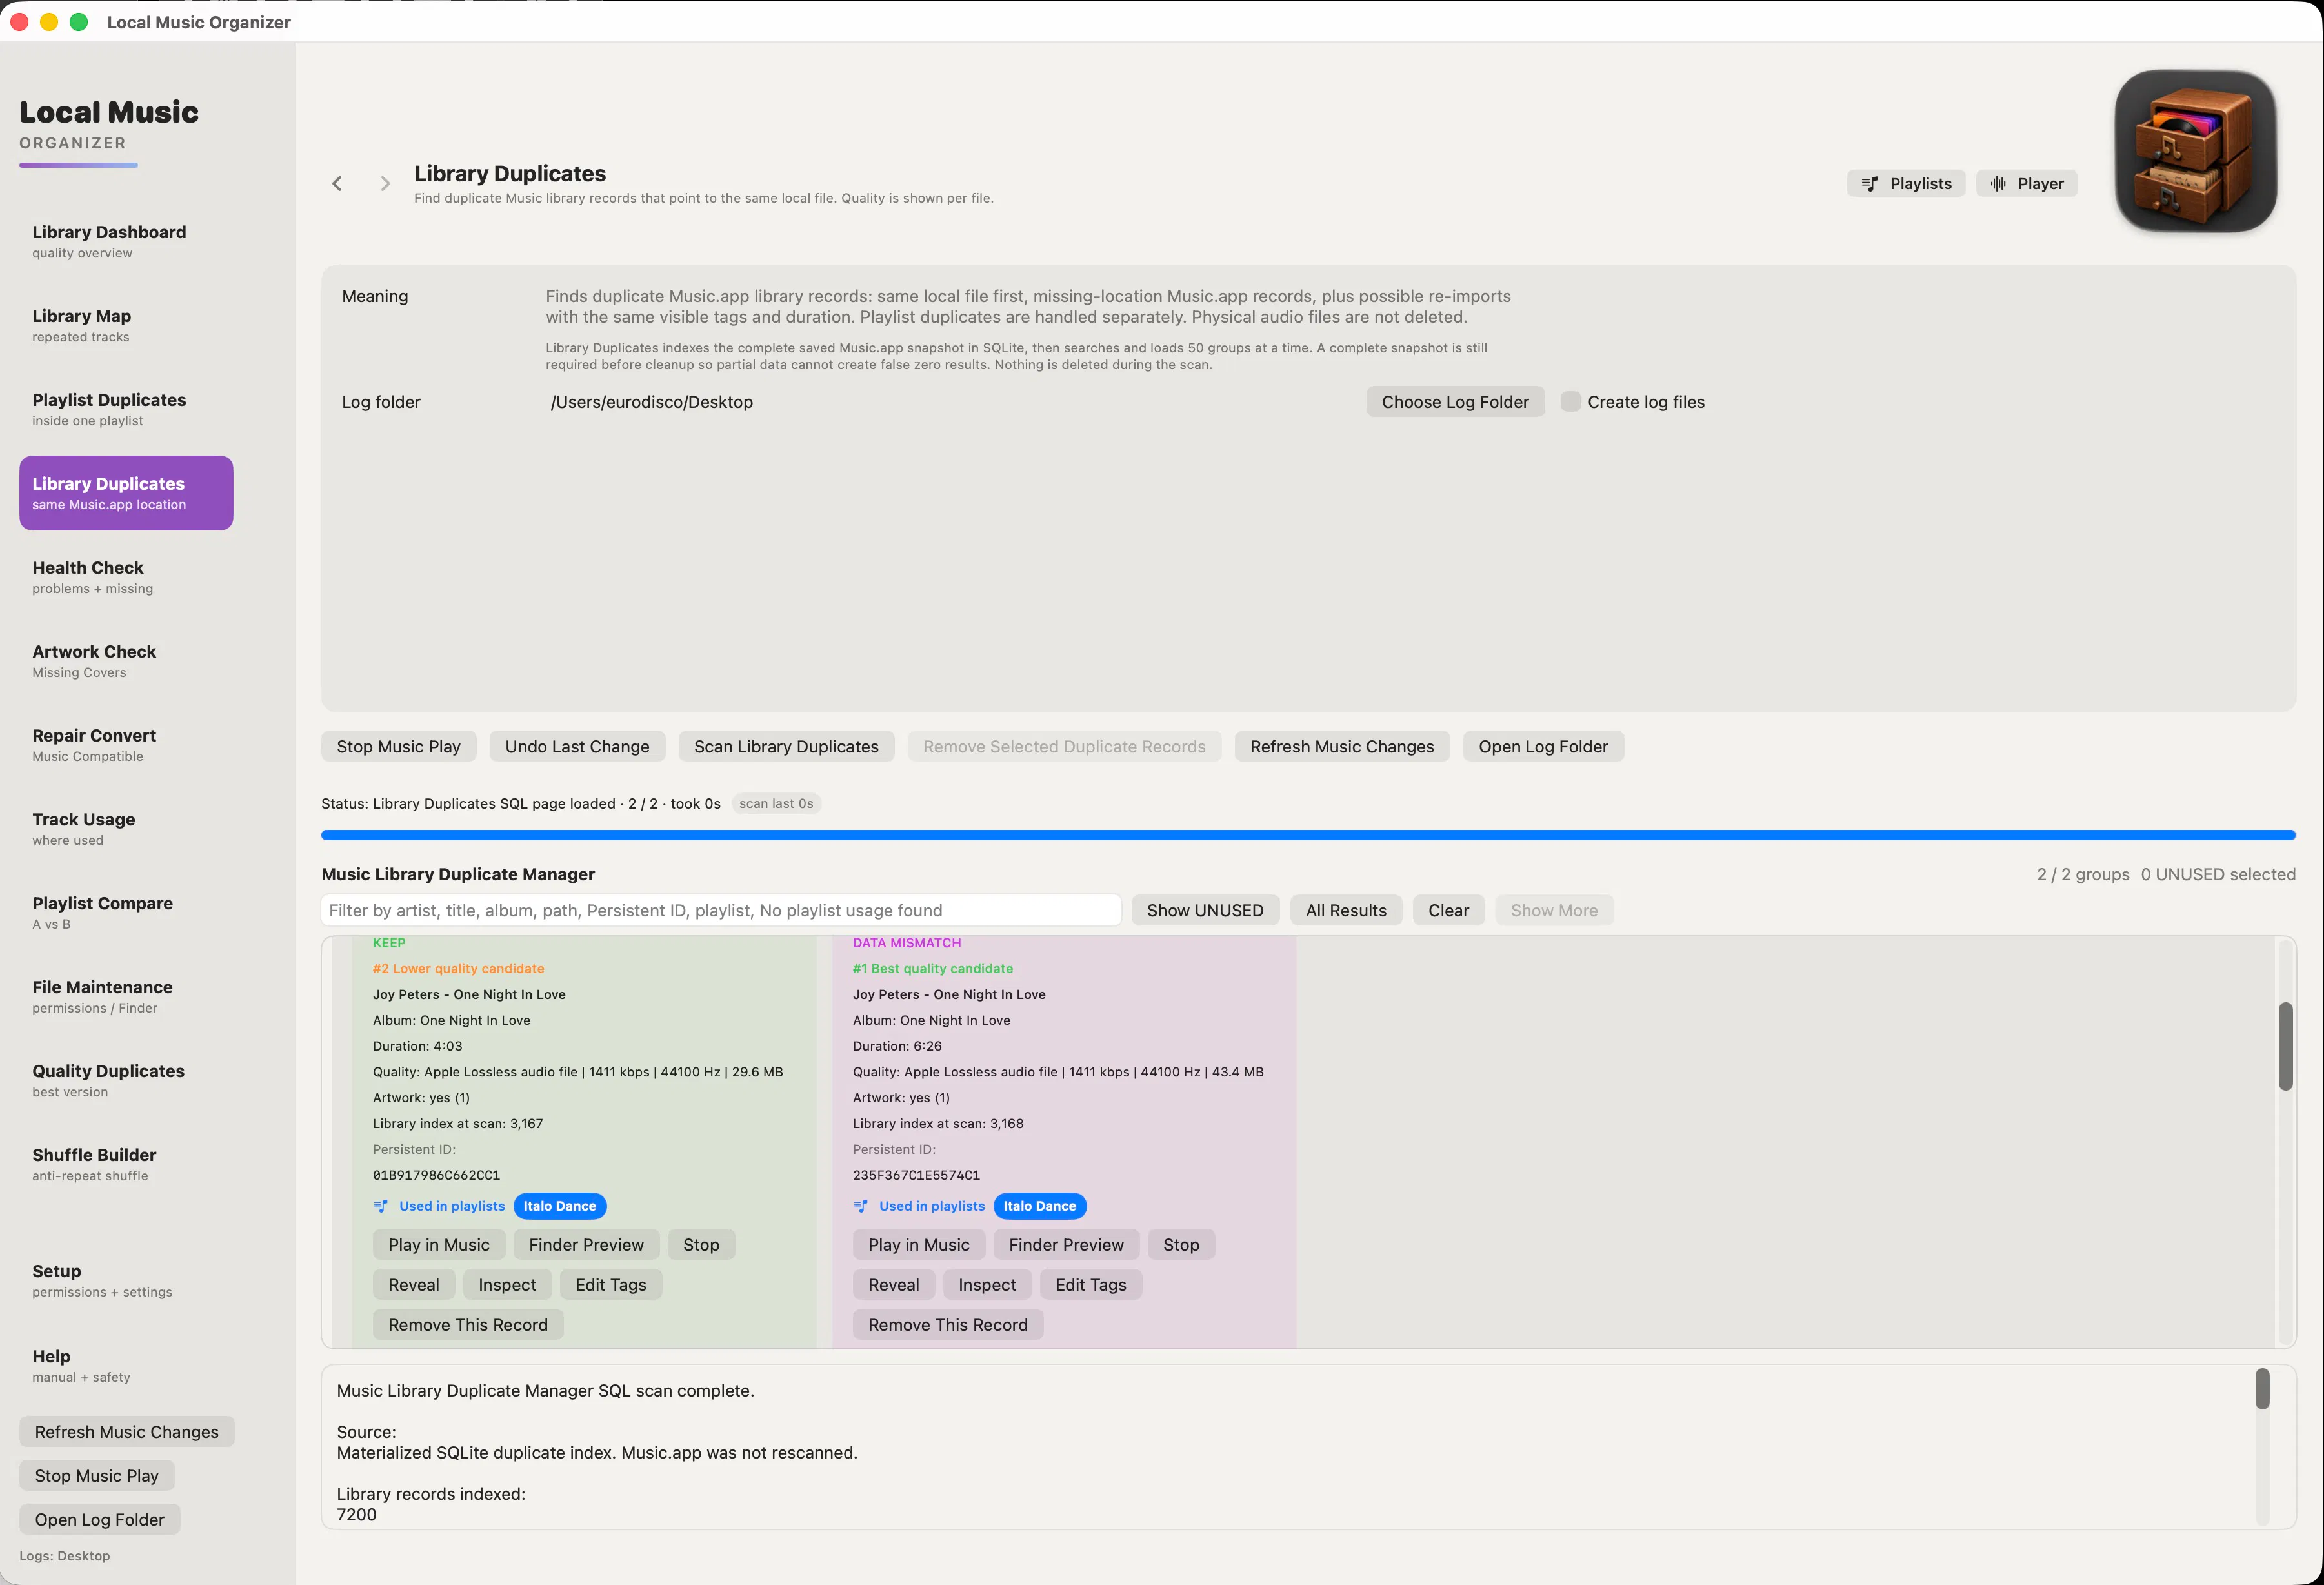Click Reveal on the KEEP card
Screen dimensions: 2324x1585
tap(414, 1285)
